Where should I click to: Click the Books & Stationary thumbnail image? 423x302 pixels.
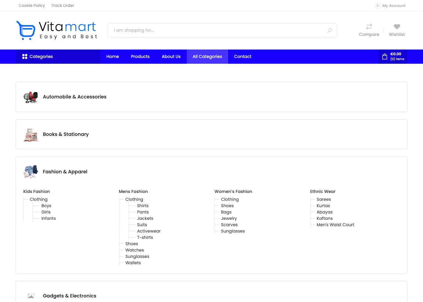tap(31, 134)
